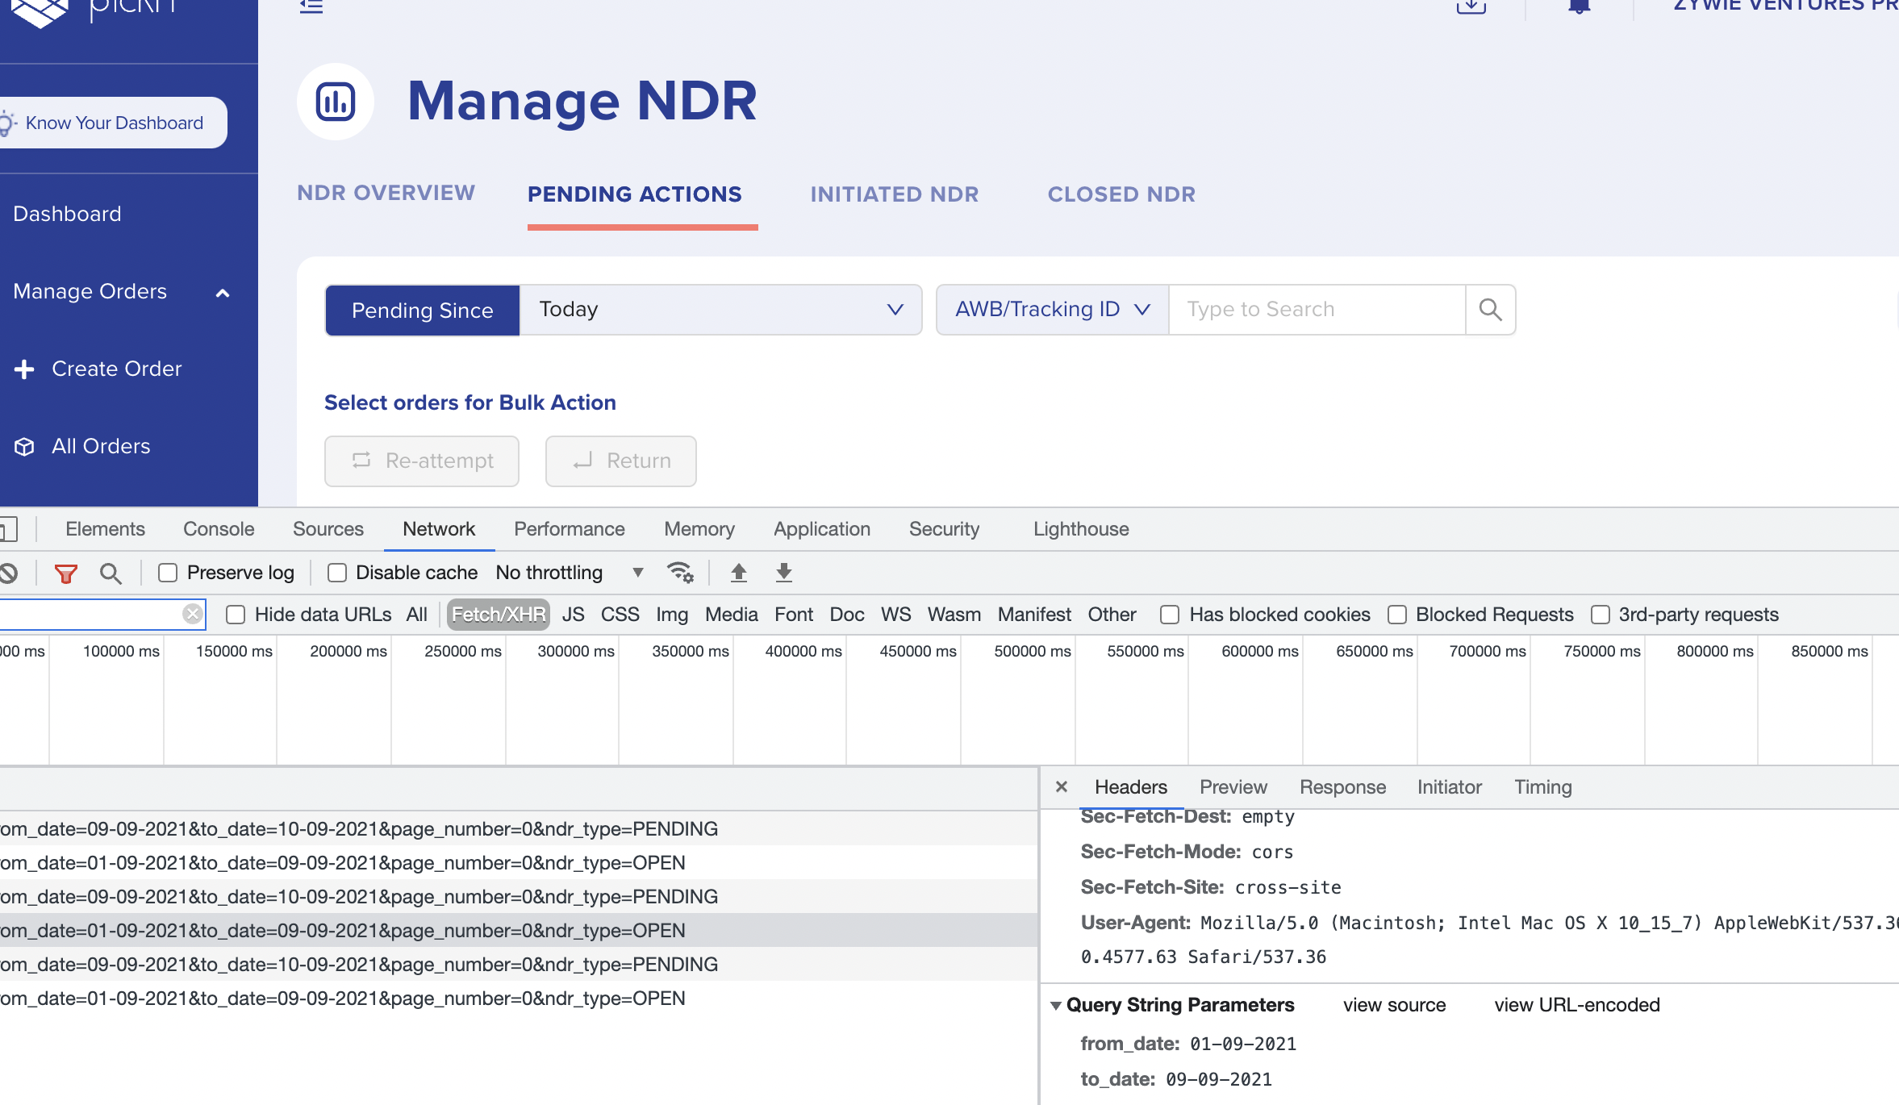This screenshot has width=1899, height=1105.
Task: Click the plus icon beside Create Order
Action: [x=24, y=369]
